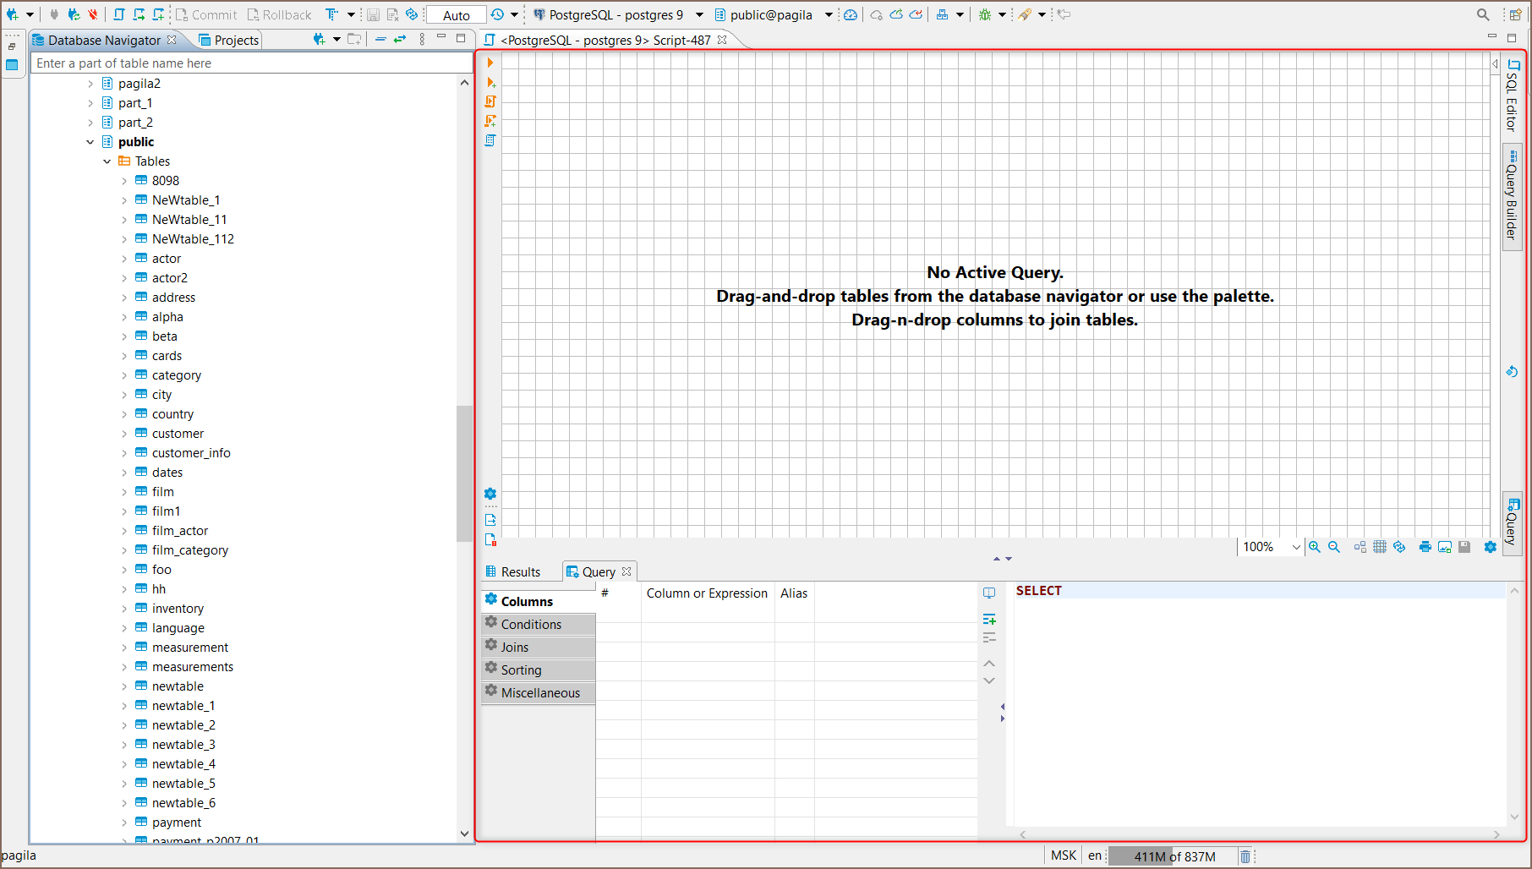
Task: Toggle the grid display on the diagram canvas
Action: [1380, 547]
